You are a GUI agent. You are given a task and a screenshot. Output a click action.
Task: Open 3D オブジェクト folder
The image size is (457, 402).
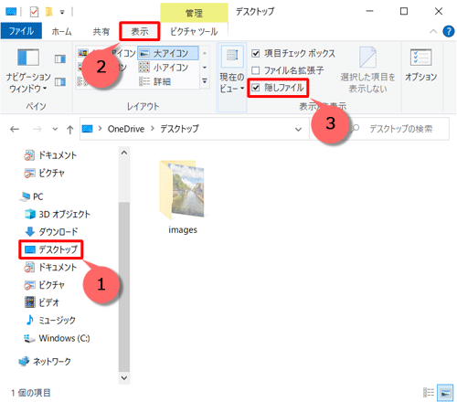tap(58, 214)
